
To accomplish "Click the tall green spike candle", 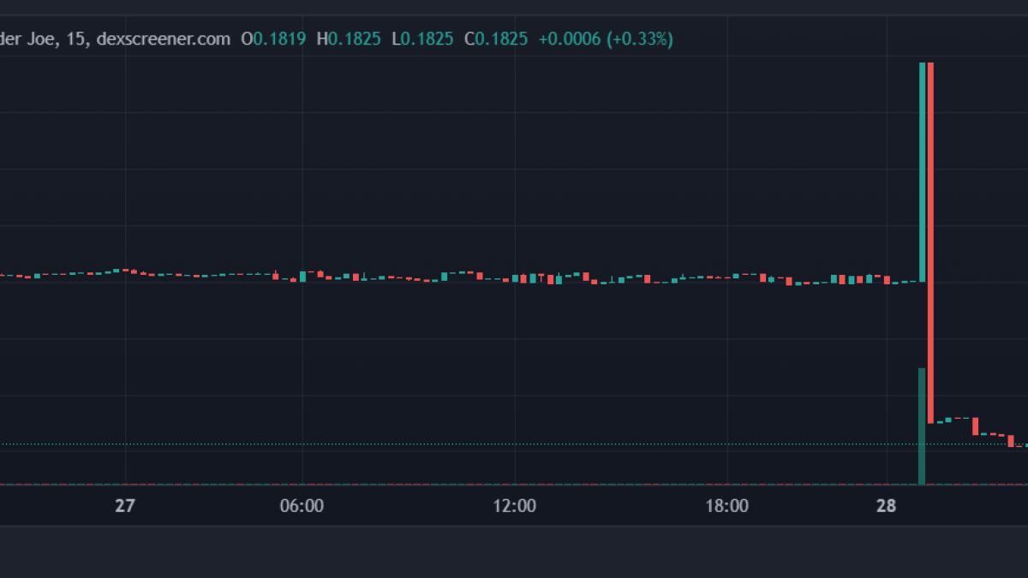I will (922, 171).
